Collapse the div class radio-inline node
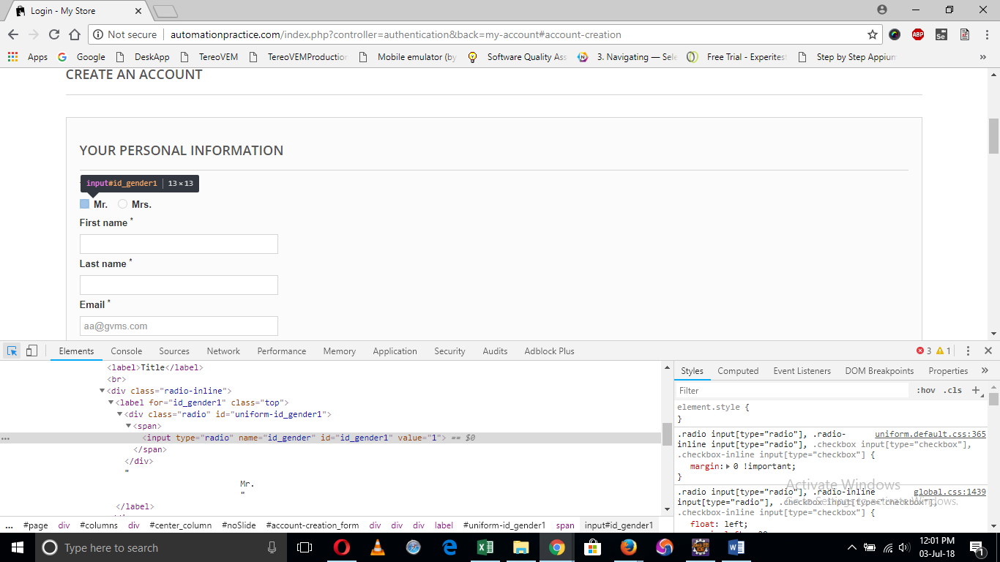 click(x=102, y=391)
